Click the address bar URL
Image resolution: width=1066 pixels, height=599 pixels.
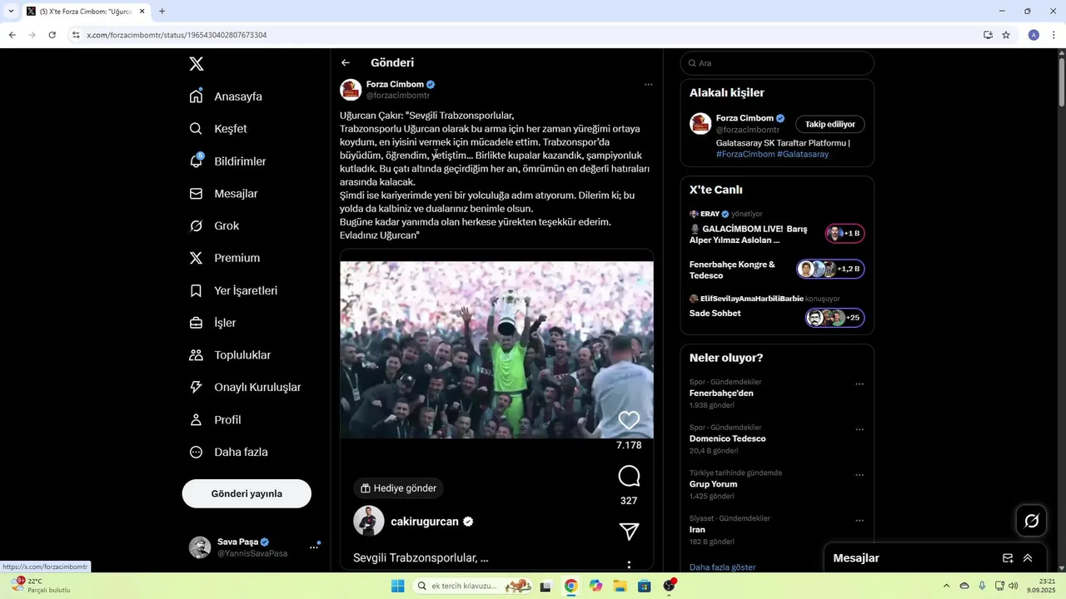click(177, 35)
